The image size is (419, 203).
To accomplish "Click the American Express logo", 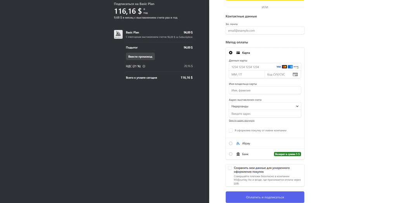I will pyautogui.click(x=290, y=67).
